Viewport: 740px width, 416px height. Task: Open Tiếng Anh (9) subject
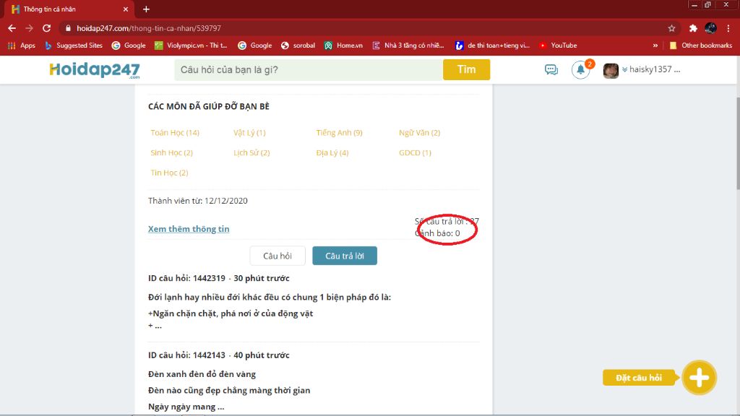pyautogui.click(x=340, y=133)
